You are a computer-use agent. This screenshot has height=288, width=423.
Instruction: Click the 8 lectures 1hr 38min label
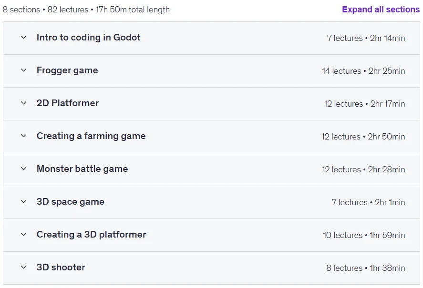point(366,268)
